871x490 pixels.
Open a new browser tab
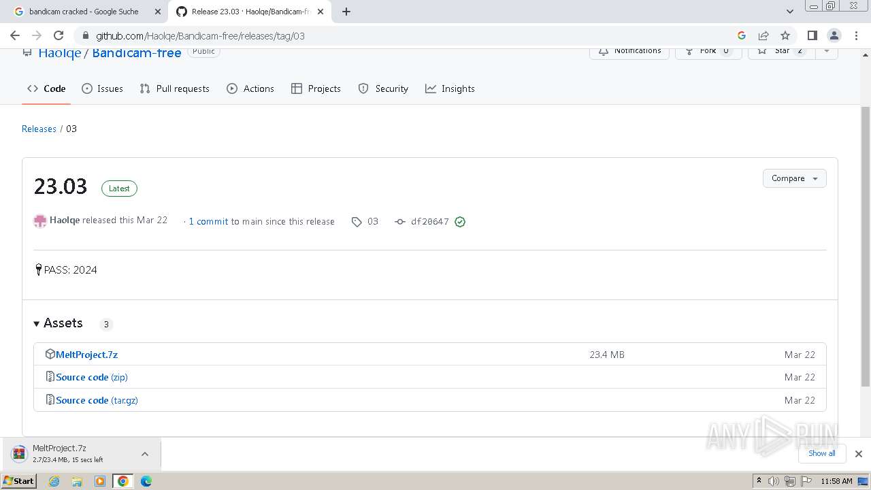click(x=346, y=12)
